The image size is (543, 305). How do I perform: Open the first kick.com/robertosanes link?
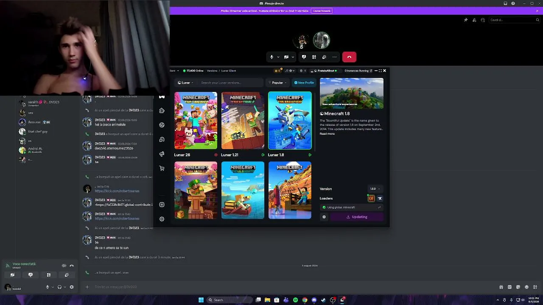point(117,191)
